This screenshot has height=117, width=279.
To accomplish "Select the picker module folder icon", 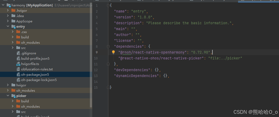I will coord(14,96).
